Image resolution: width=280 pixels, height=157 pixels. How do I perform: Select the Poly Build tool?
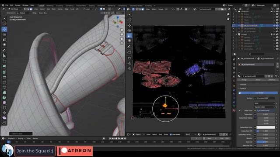4,92
